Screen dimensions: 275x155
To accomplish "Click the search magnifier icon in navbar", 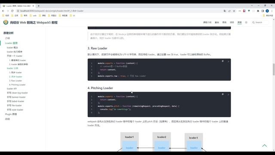I will click(253, 22).
